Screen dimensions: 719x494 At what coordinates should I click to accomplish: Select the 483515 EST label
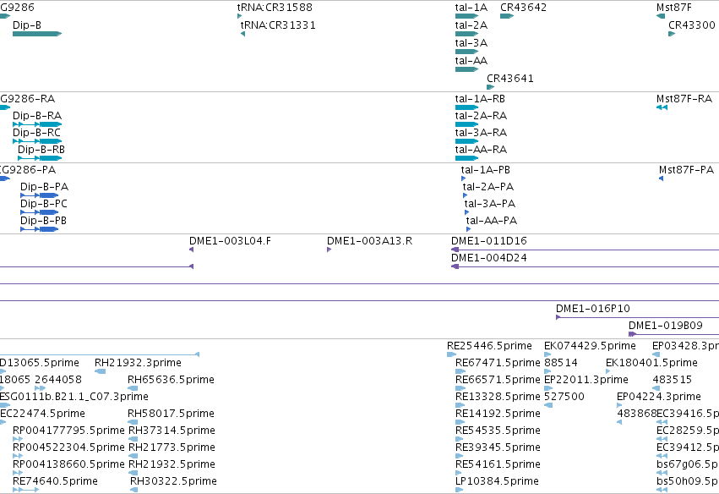673,380
